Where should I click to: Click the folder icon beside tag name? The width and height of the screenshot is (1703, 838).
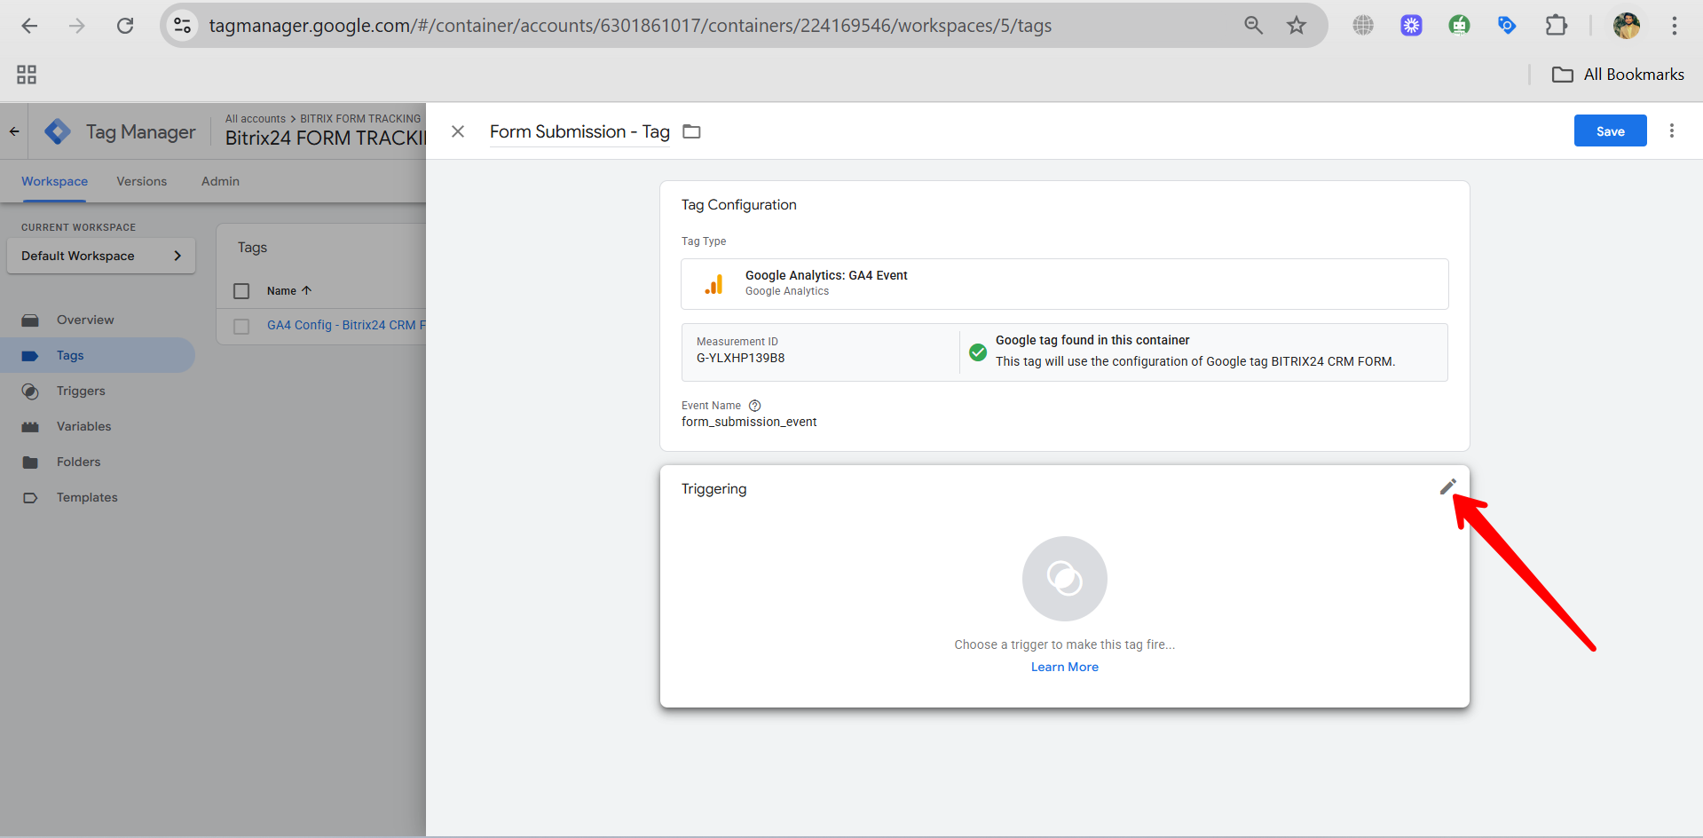[691, 131]
